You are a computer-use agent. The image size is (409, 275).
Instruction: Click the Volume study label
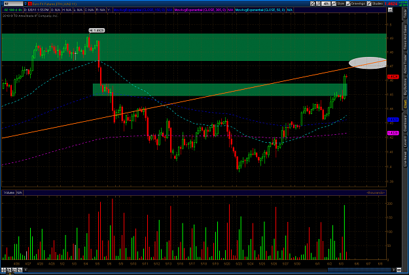click(9, 192)
